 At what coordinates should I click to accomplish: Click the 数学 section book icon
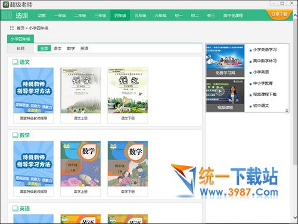point(15,135)
